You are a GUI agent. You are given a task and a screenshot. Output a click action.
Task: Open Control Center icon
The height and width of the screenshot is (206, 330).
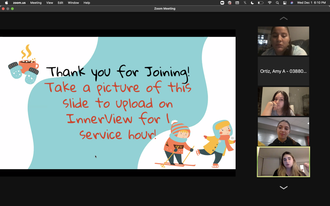[285, 3]
